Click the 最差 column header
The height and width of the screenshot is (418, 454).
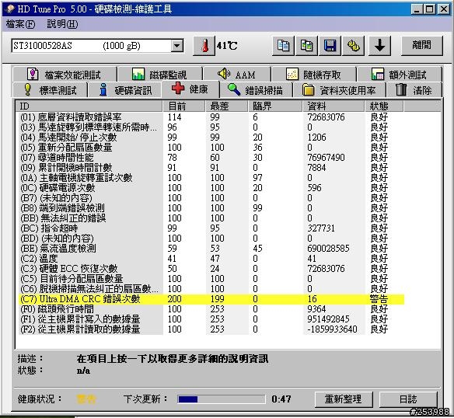pyautogui.click(x=227, y=106)
